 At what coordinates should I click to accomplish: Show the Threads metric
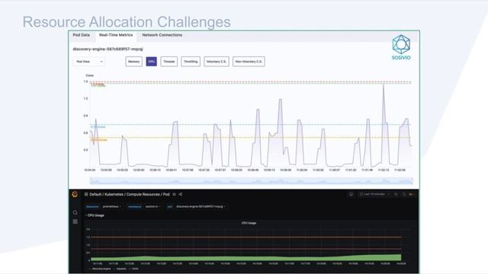pos(169,62)
